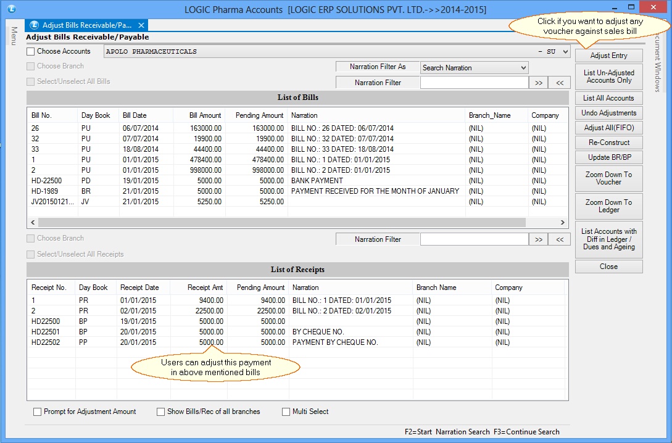This screenshot has height=443, width=672.
Task: Click the bills list horizontal scrollbar
Action: (281, 222)
